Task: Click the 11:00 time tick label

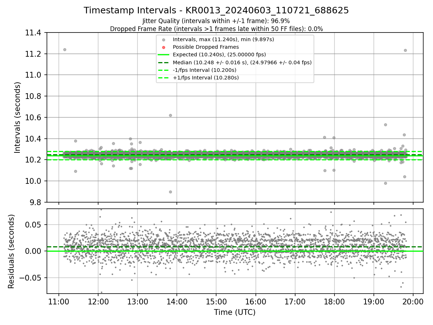Action: (x=59, y=302)
